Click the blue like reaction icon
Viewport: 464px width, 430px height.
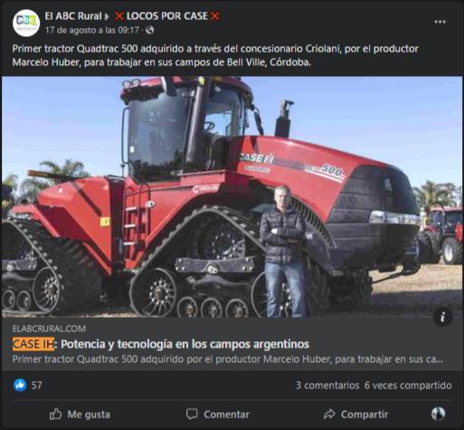[20, 385]
